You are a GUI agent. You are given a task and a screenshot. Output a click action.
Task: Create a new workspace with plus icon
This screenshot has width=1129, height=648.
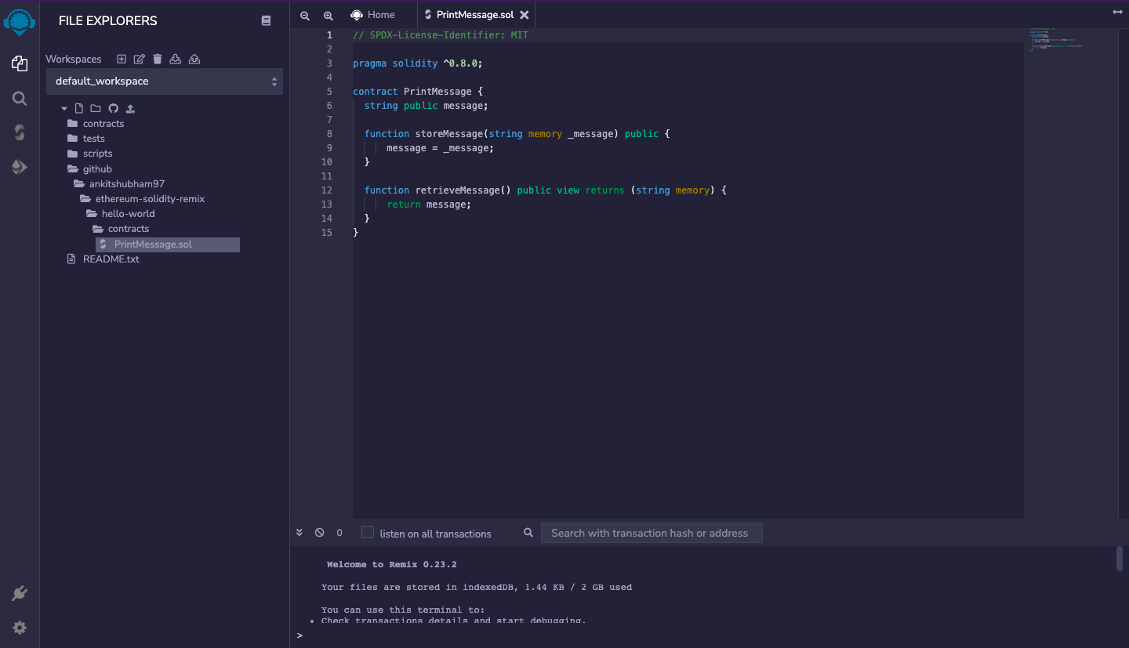point(122,59)
